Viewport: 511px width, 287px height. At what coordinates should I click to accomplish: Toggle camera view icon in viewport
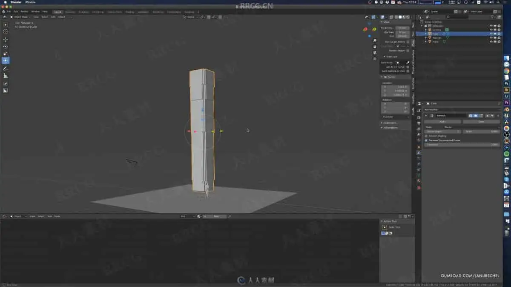(x=375, y=53)
